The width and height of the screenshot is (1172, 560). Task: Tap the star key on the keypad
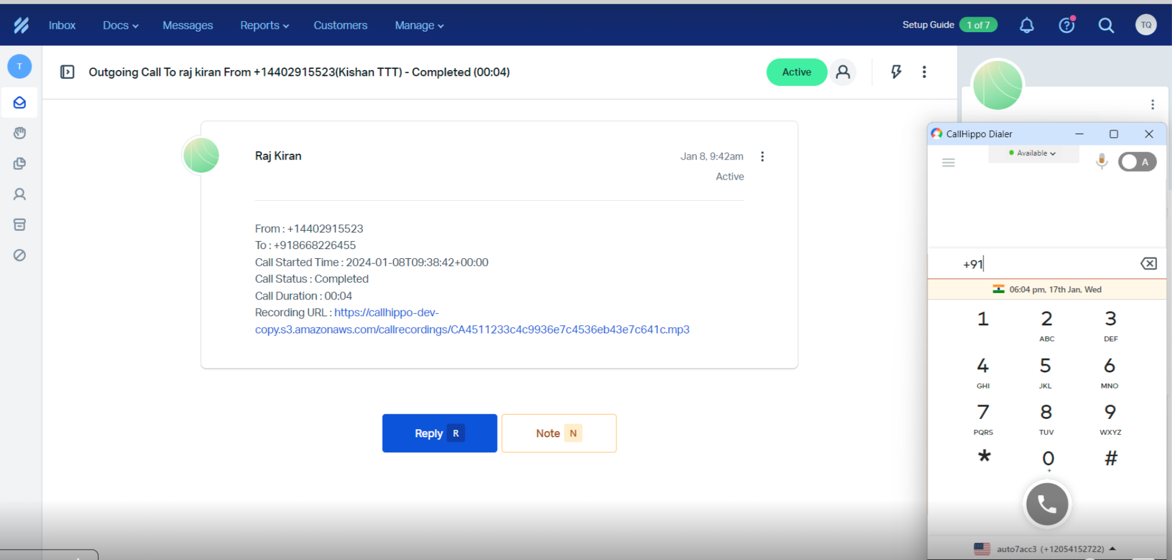(984, 457)
